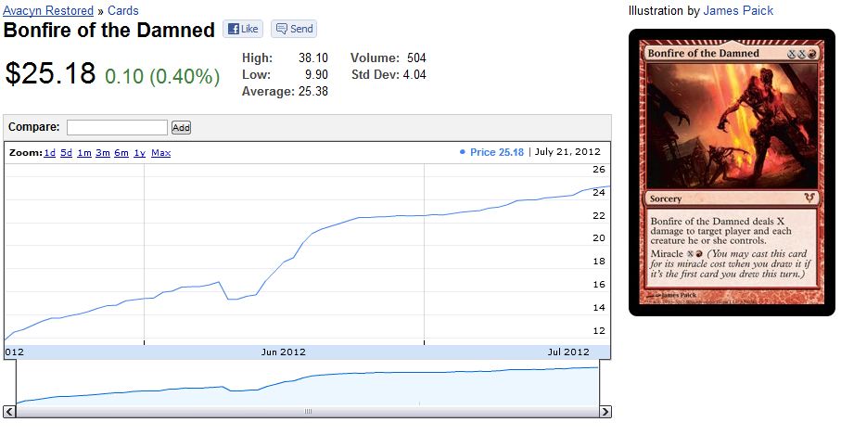Go to the Cards breadcrumb link
The width and height of the screenshot is (841, 435).
(x=123, y=10)
